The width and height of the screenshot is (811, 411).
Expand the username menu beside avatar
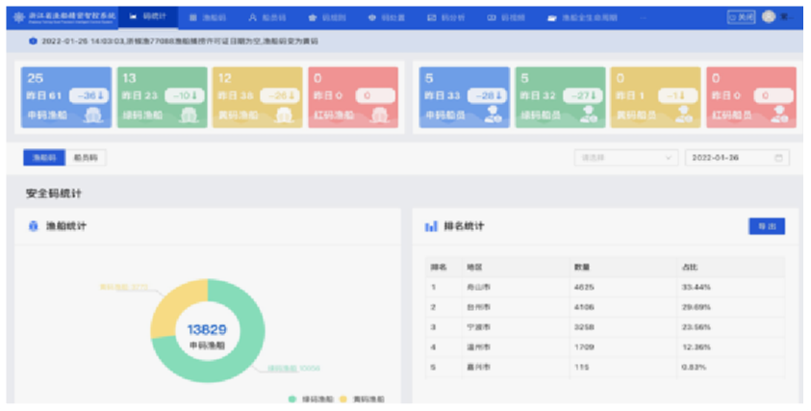785,17
